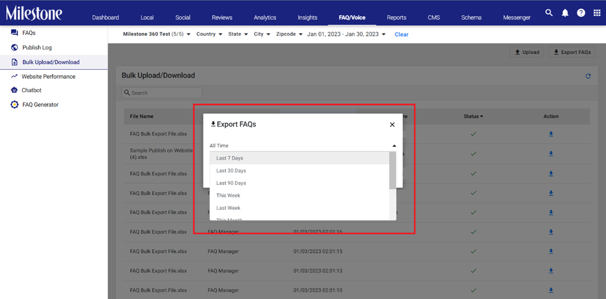Go to Reports tab

(397, 17)
